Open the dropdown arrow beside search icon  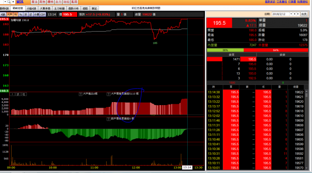click(x=5, y=2)
